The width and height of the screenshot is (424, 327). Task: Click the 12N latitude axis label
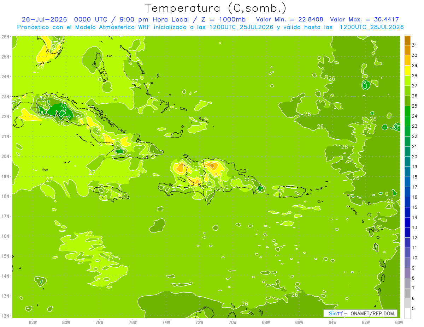point(5,316)
